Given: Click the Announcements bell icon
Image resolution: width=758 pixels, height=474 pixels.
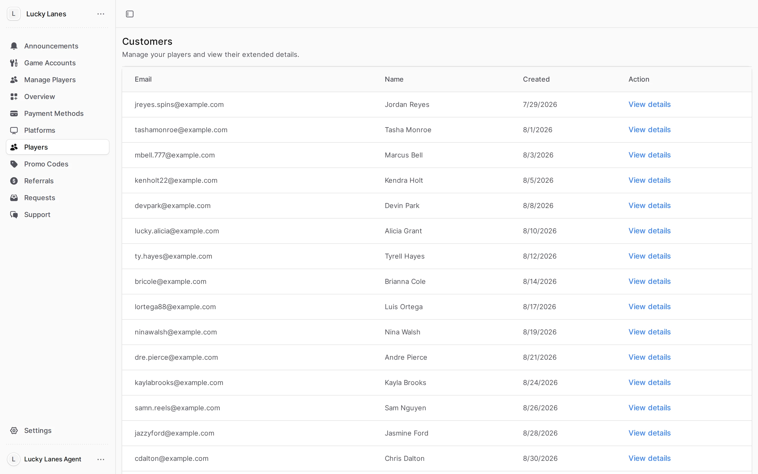Looking at the screenshot, I should [x=14, y=46].
